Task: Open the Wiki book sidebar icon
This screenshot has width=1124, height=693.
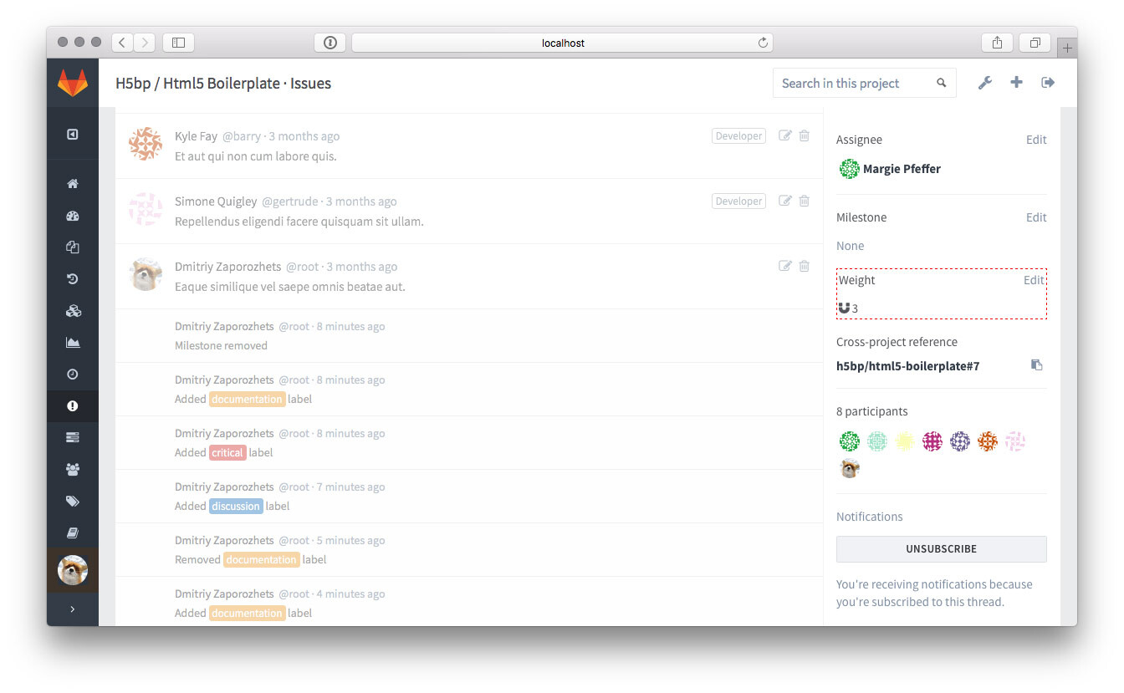Action: pos(73,532)
